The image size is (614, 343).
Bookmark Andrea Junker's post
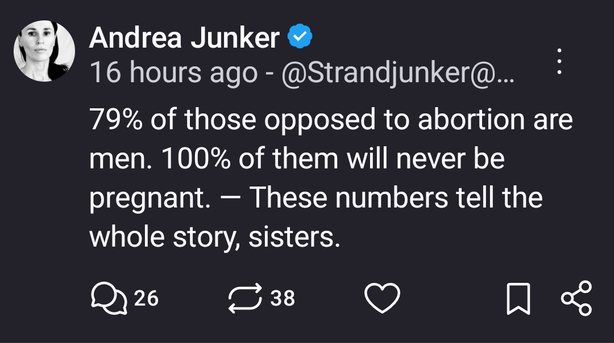[x=518, y=298]
